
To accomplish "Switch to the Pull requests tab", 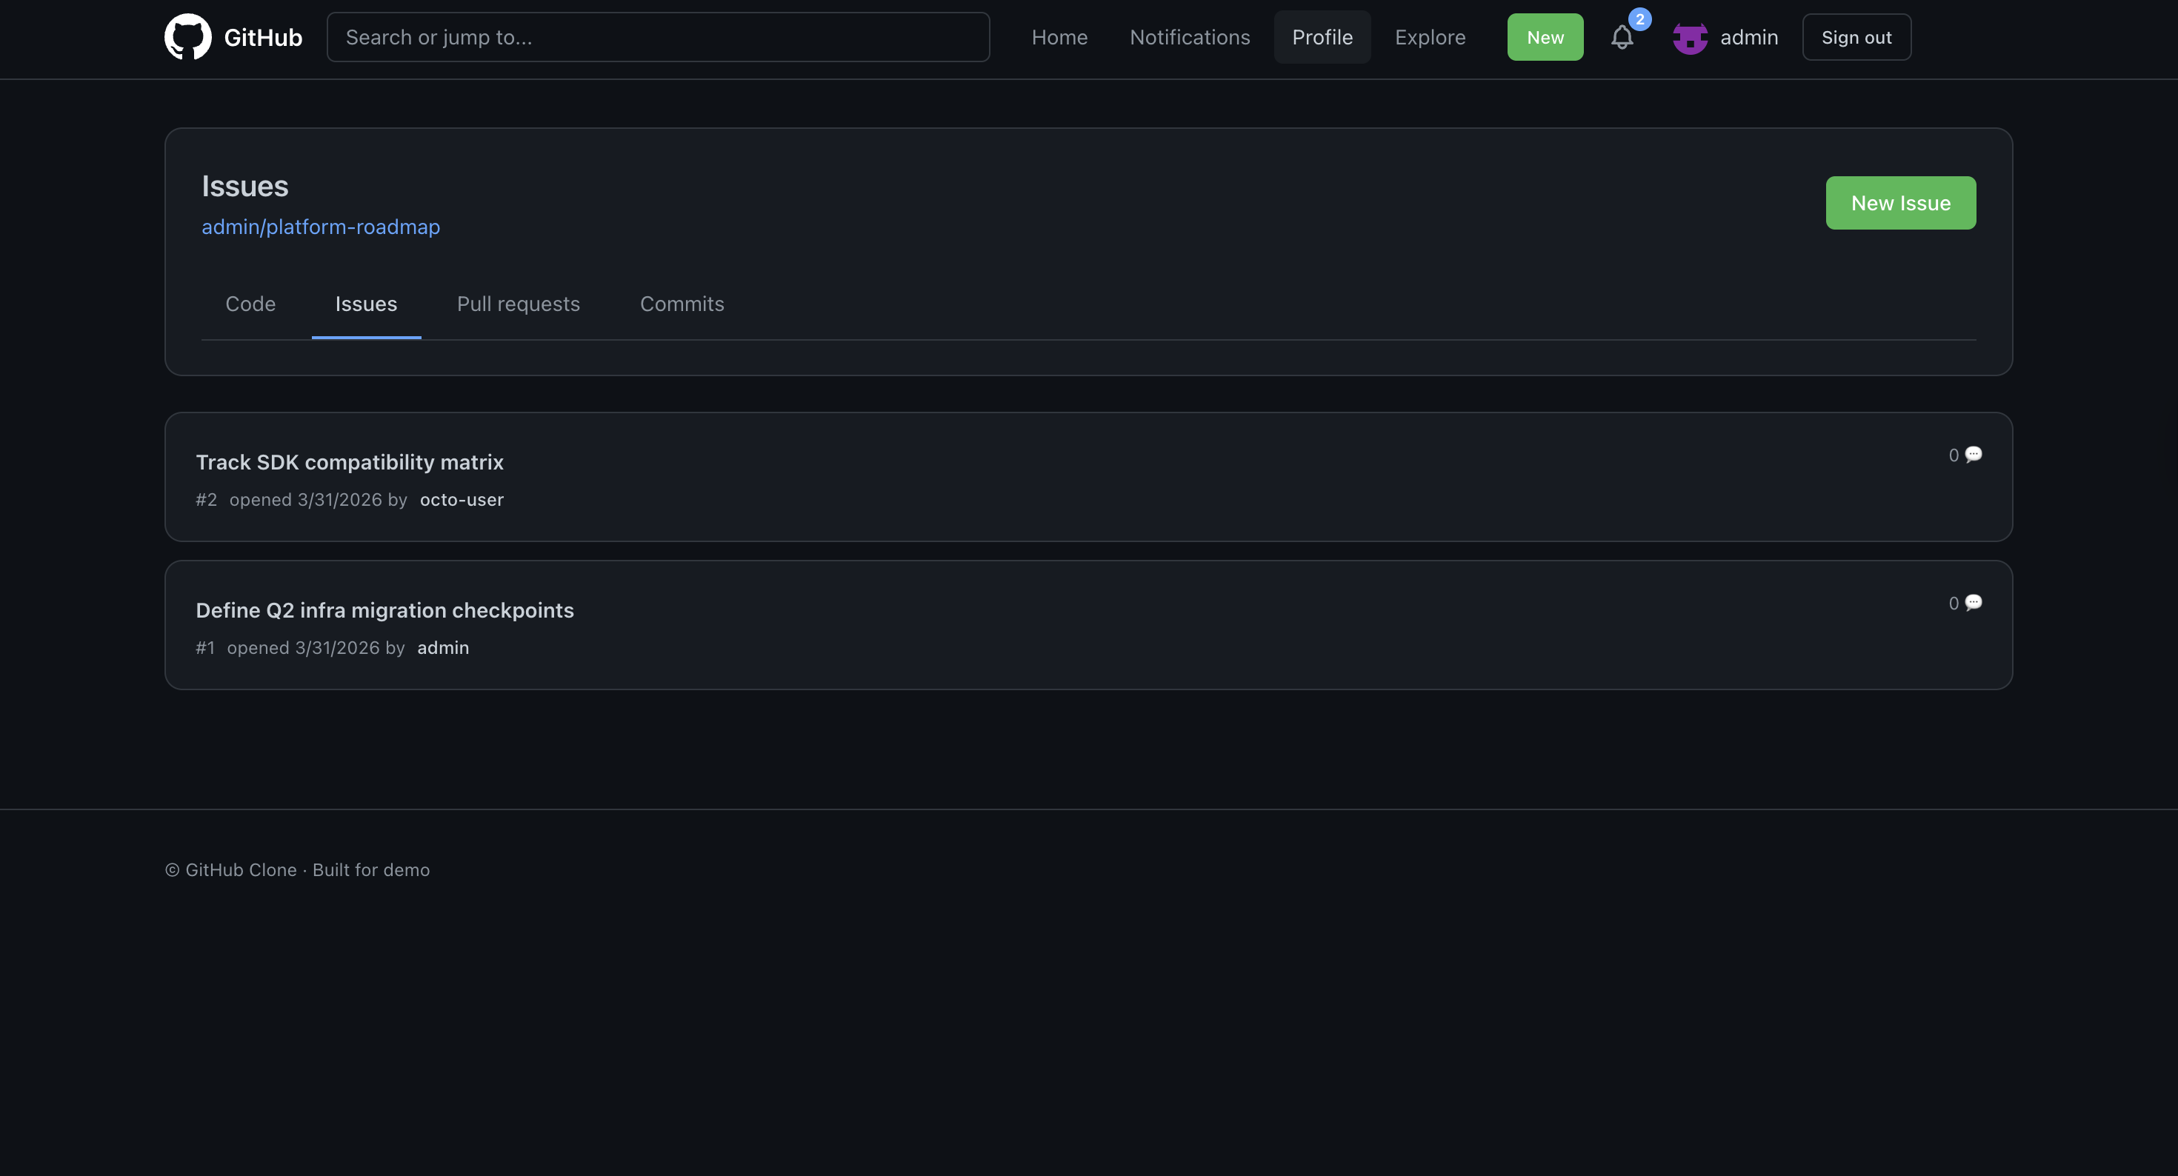I will point(519,304).
